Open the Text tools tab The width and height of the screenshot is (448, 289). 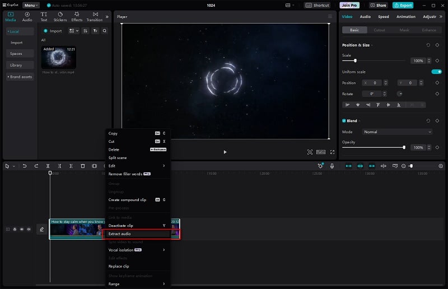click(44, 17)
